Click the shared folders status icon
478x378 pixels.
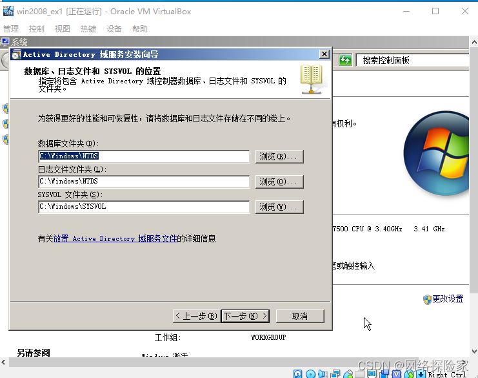[360, 375]
